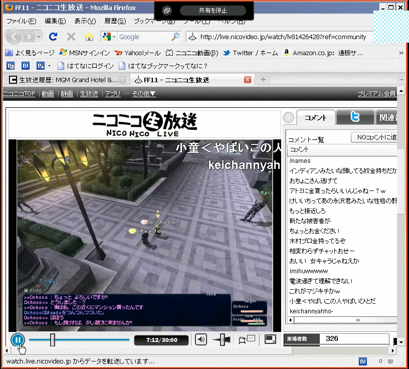The image size is (409, 369).
Task: Click the 共有を停止 button
Action: (x=213, y=11)
